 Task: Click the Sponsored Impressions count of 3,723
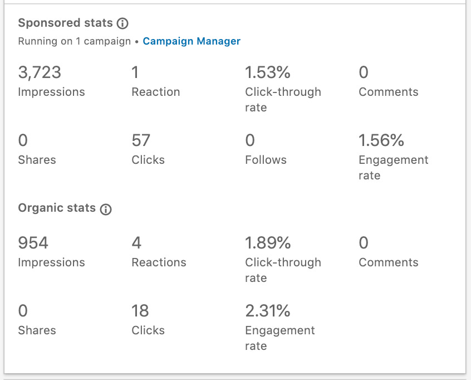click(x=38, y=72)
